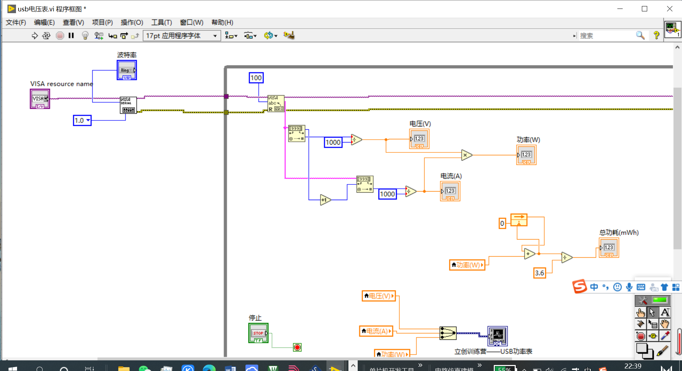Select the Set Color paintbrush tool

click(x=662, y=351)
